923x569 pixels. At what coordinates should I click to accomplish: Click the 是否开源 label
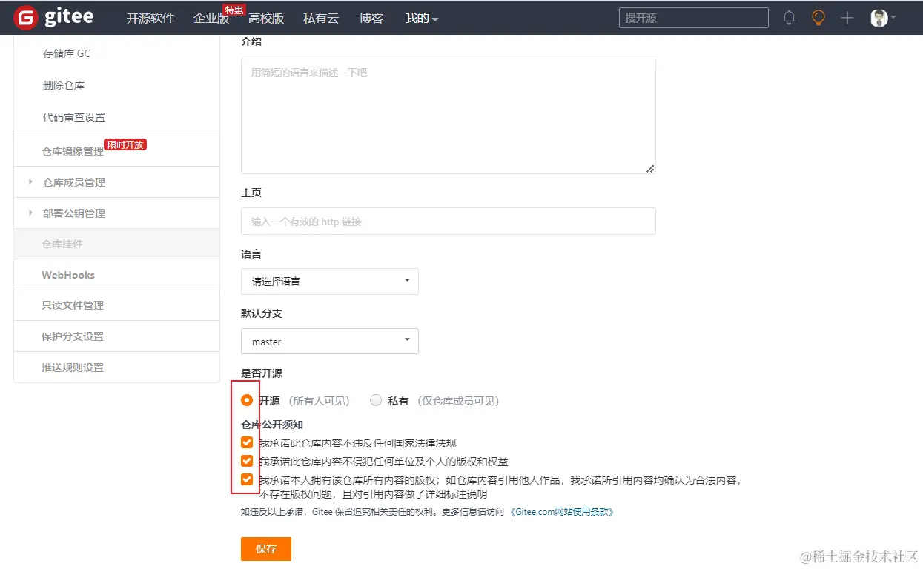262,373
